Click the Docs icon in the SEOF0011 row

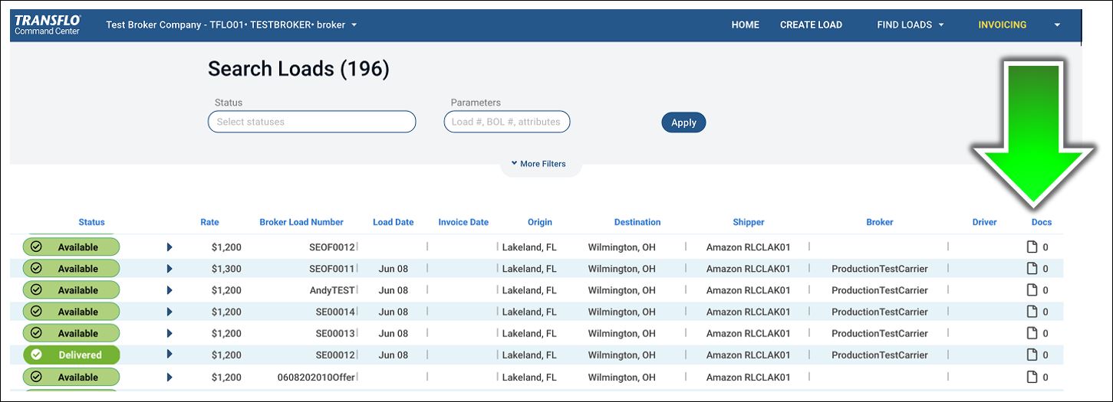click(x=1032, y=269)
